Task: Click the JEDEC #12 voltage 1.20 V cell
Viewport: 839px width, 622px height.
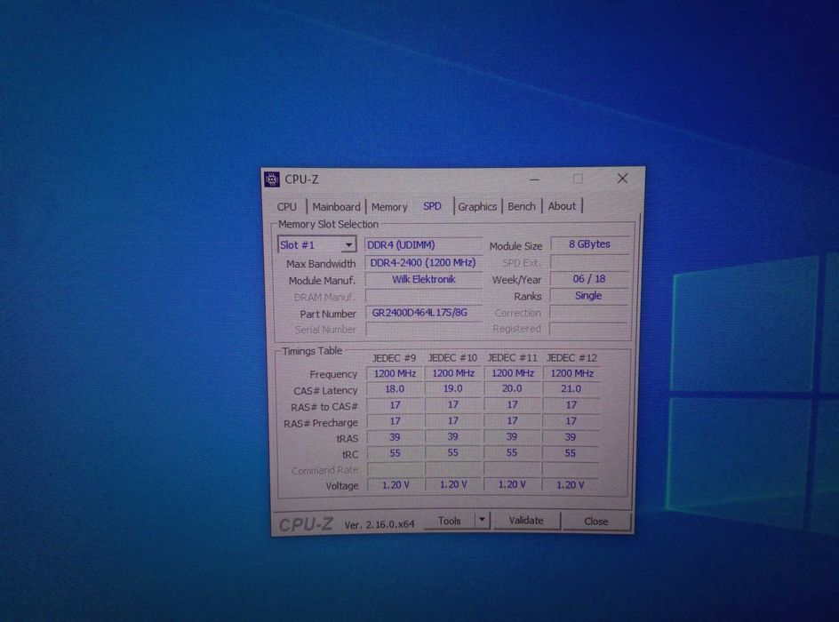Action: click(571, 484)
